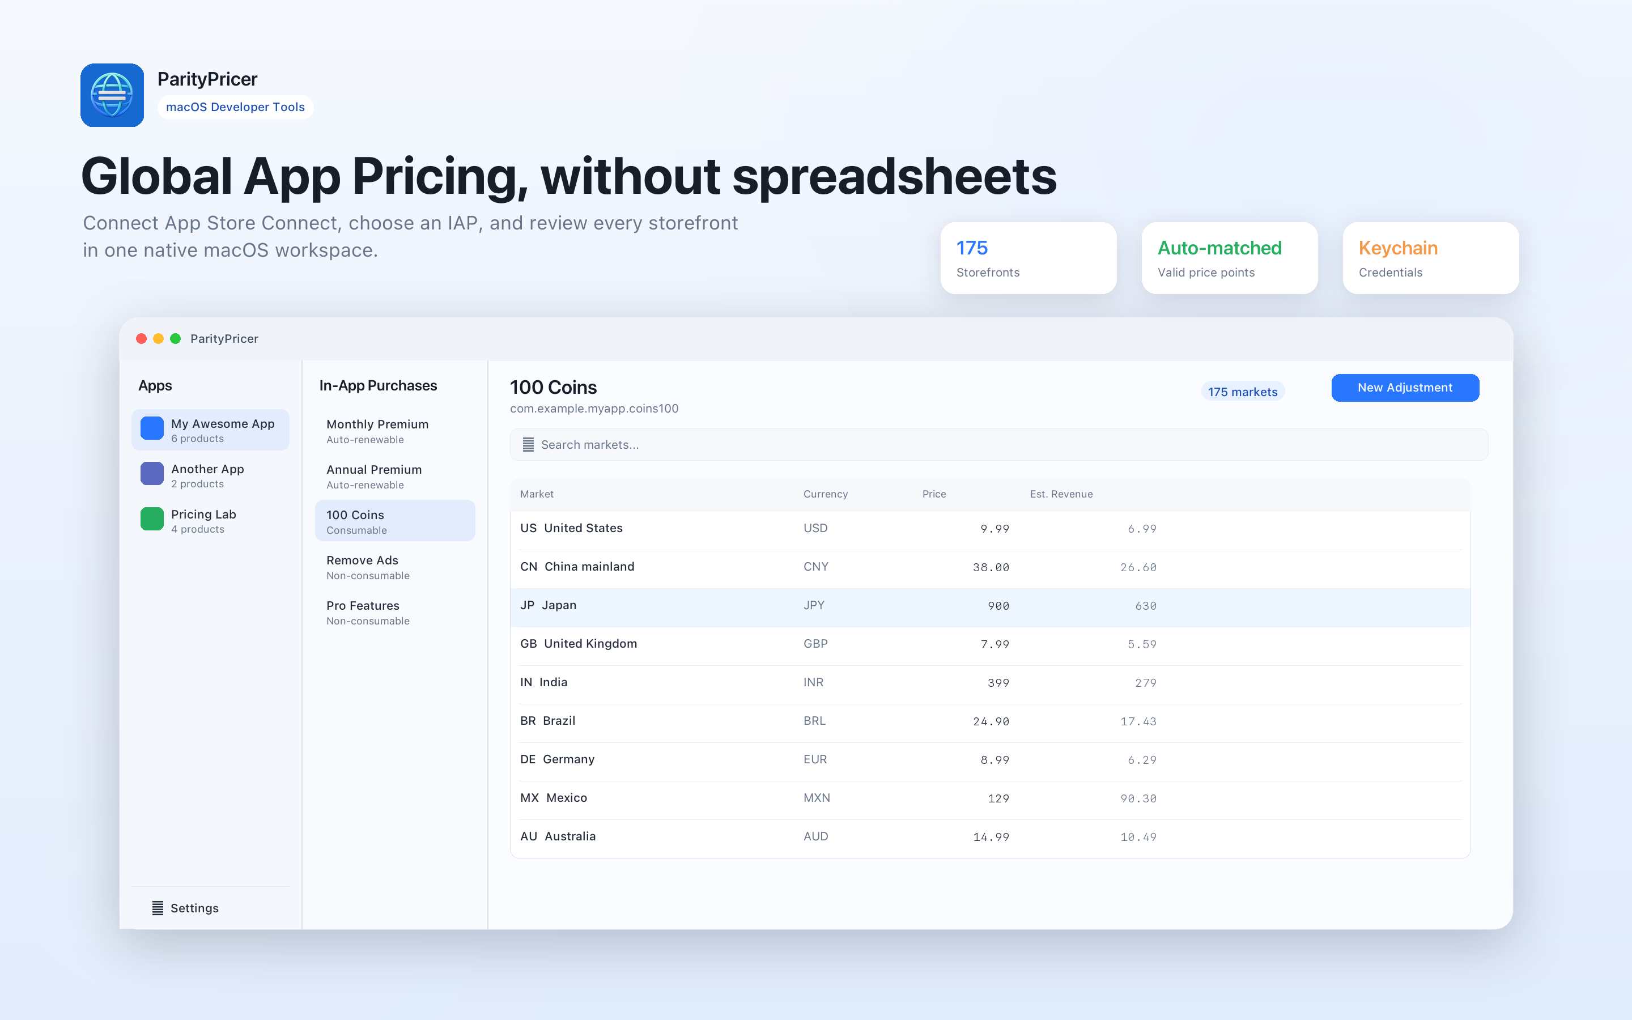Click the Settings list icon
The height and width of the screenshot is (1020, 1632).
pos(157,908)
